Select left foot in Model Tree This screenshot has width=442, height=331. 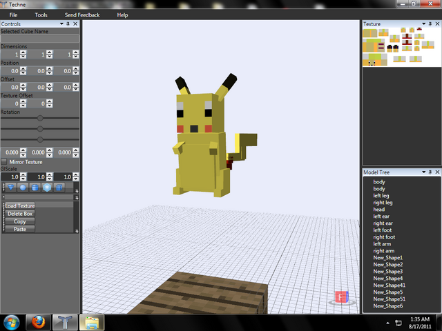[382, 230]
